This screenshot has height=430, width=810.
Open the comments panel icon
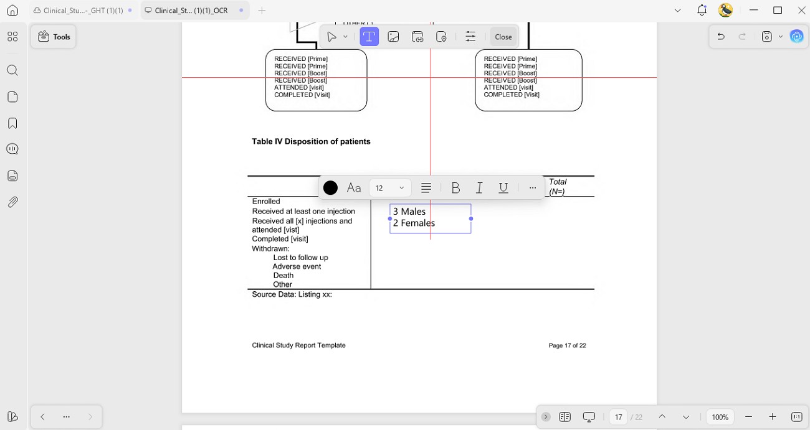point(12,149)
